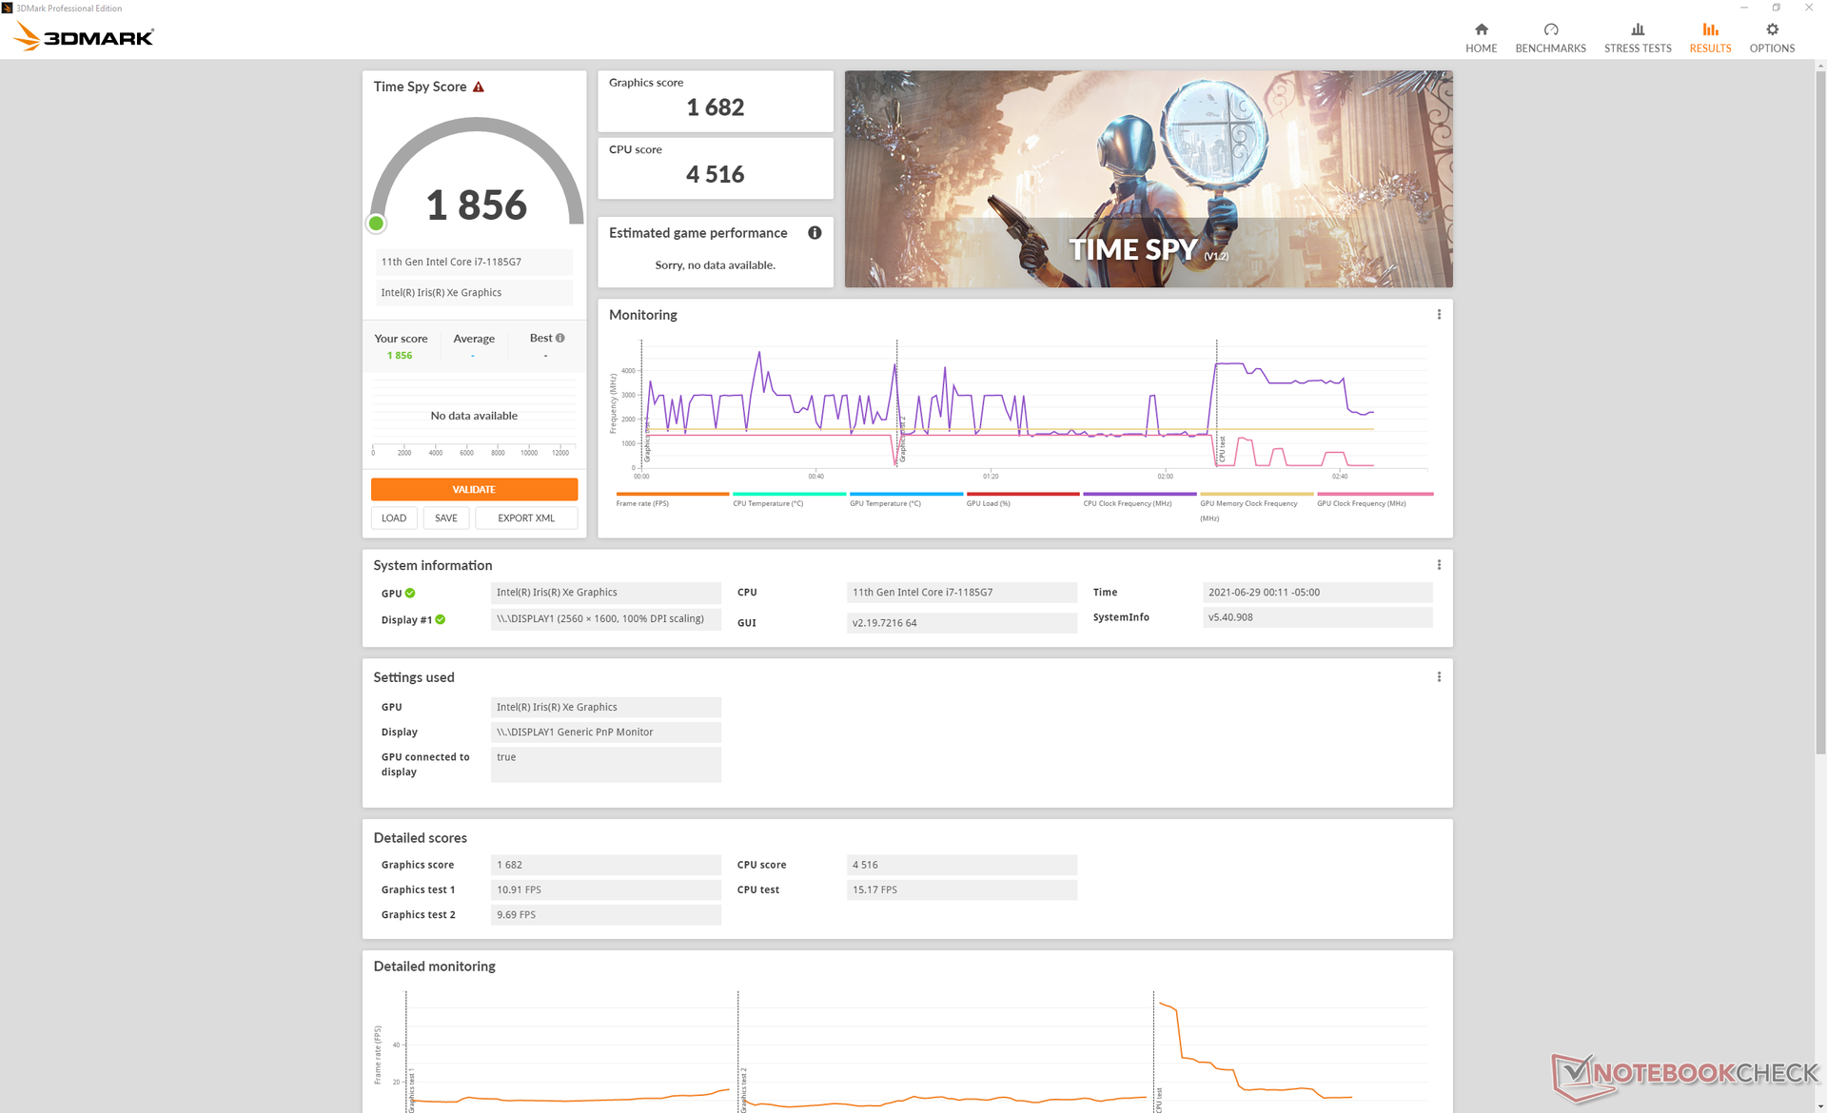1827x1113 pixels.
Task: Click Intel(R) Iris(R) Xe Graphics under score
Action: (474, 293)
